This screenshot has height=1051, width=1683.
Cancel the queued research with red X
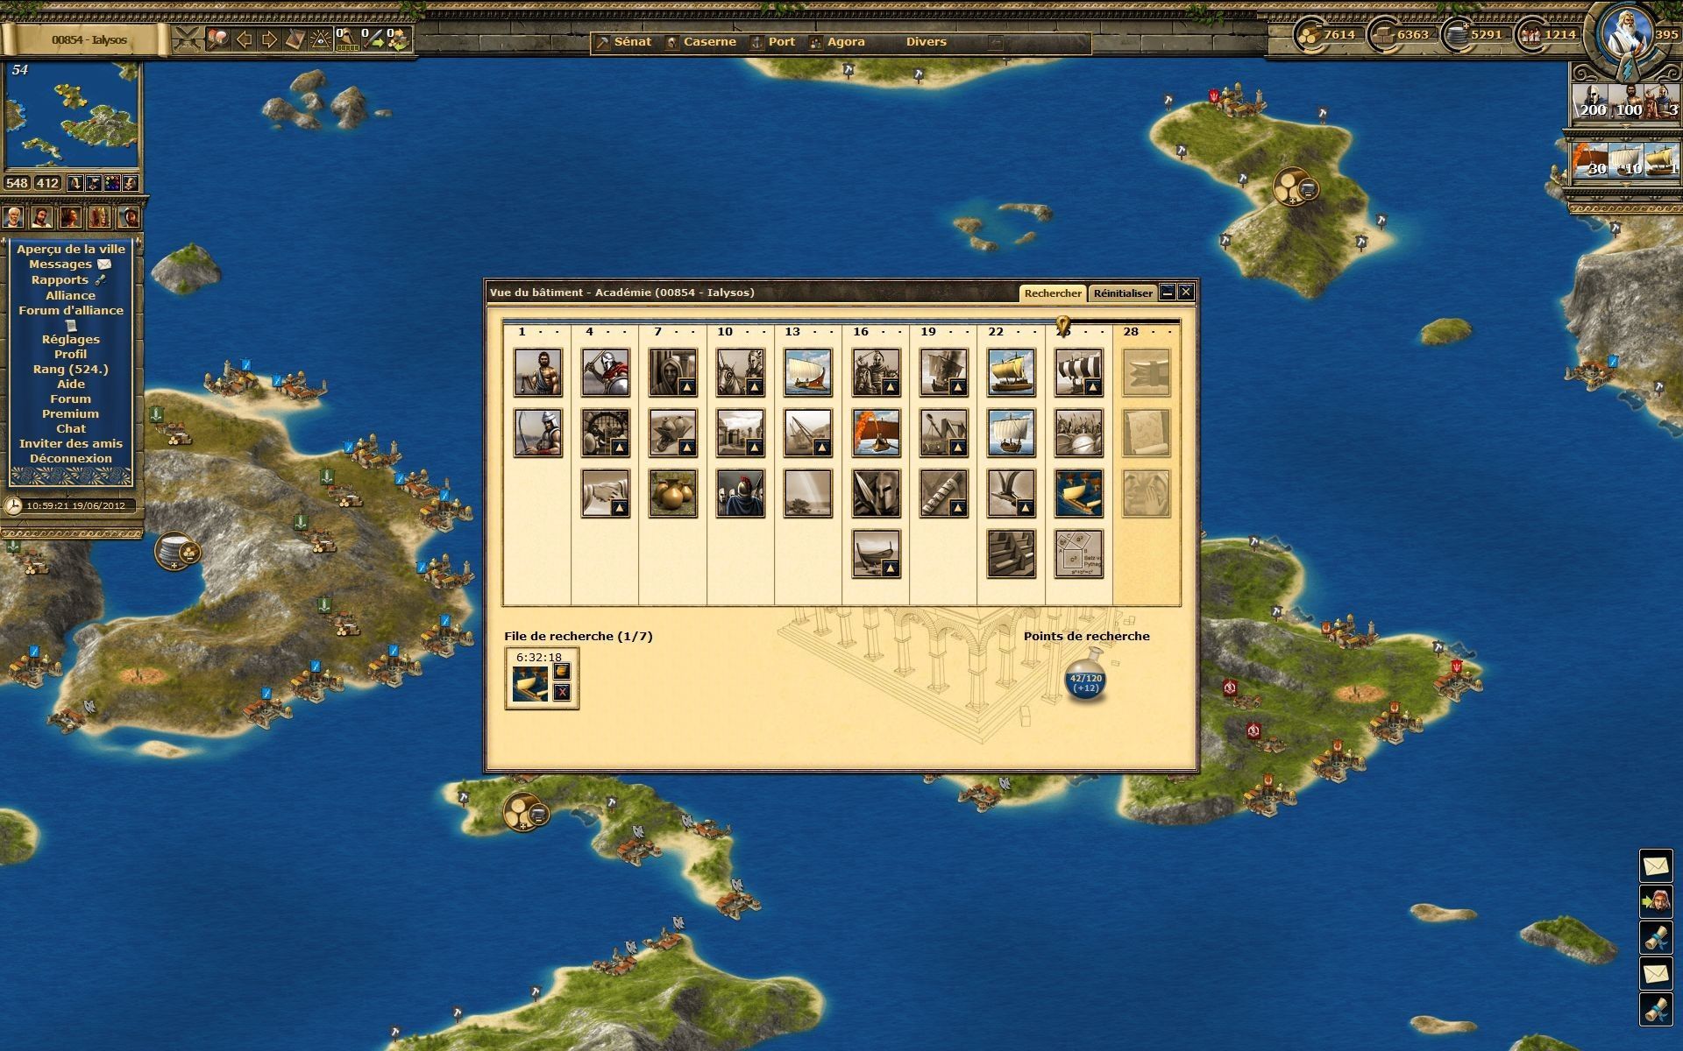click(x=563, y=693)
